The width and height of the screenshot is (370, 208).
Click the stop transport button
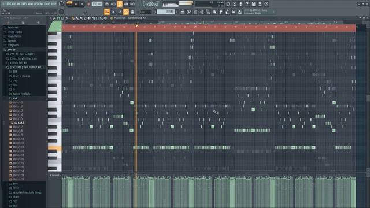pyautogui.click(x=82, y=4)
